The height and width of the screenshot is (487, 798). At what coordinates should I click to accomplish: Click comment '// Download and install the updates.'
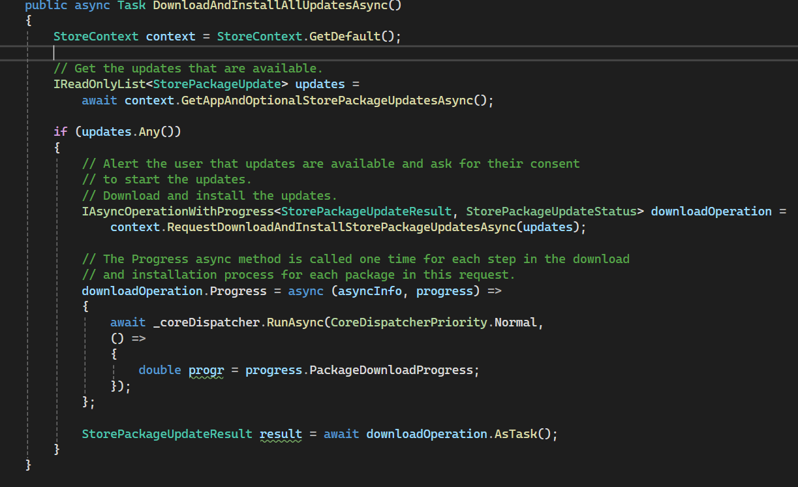coord(209,196)
